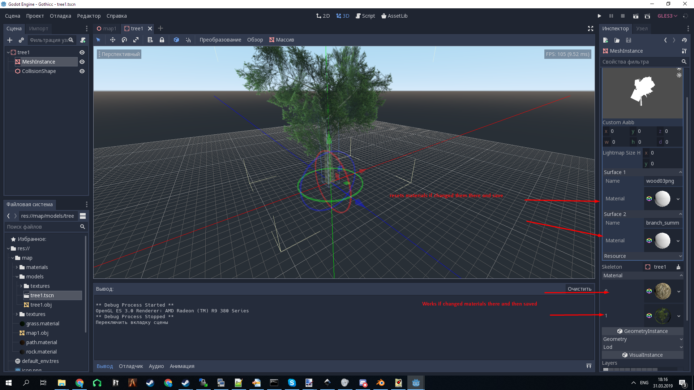The height and width of the screenshot is (390, 694).
Task: Click the rock texture material swatch
Action: coord(663,291)
